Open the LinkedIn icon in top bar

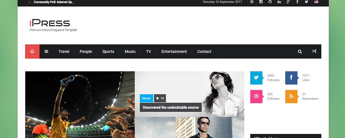click(x=279, y=2)
